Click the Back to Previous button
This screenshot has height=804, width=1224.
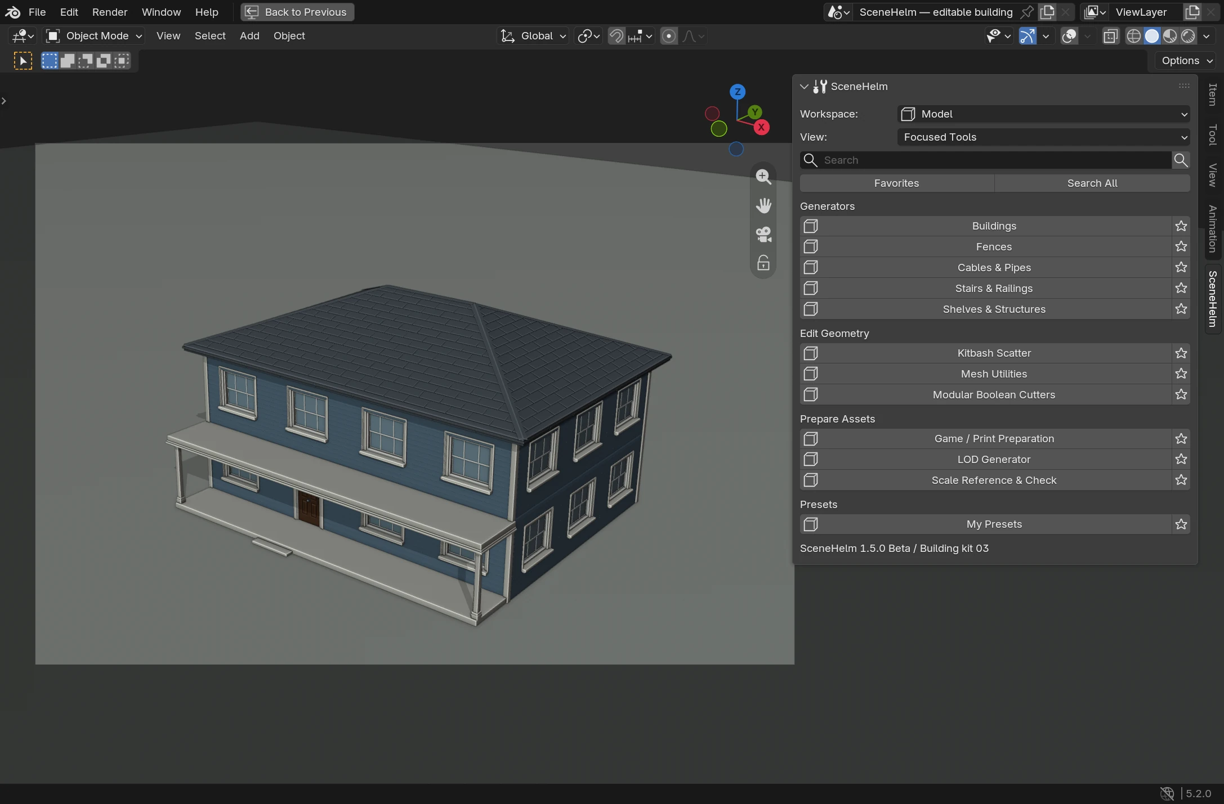pyautogui.click(x=297, y=12)
